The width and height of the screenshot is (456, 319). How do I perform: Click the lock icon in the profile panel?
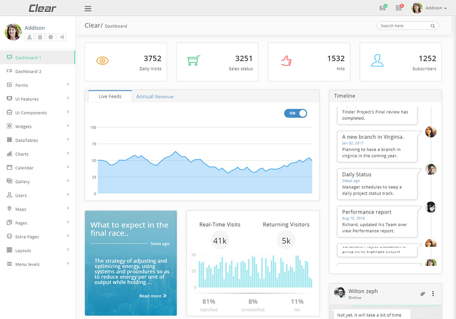pos(40,37)
